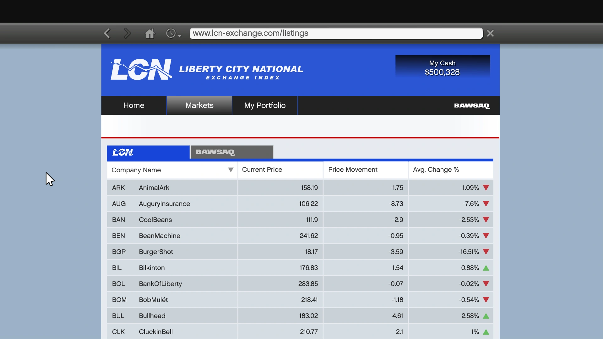Viewport: 603px width, 339px height.
Task: Open the BurgerShot stock listing
Action: click(300, 252)
